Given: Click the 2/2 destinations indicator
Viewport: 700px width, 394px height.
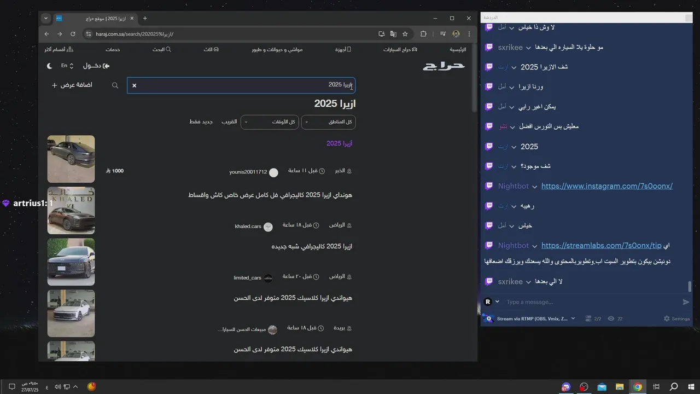Looking at the screenshot, I should point(593,318).
